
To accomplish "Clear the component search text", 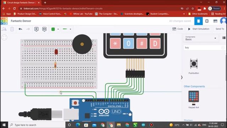I will pyautogui.click(x=223, y=48).
